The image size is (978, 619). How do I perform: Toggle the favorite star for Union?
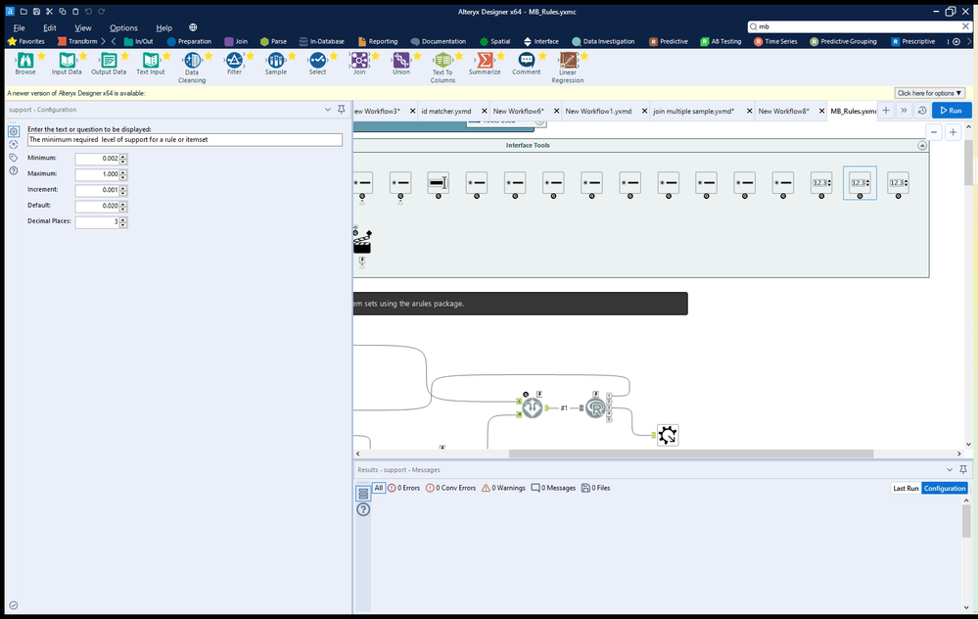417,56
